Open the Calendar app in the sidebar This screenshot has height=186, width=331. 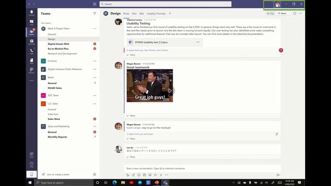[32, 42]
